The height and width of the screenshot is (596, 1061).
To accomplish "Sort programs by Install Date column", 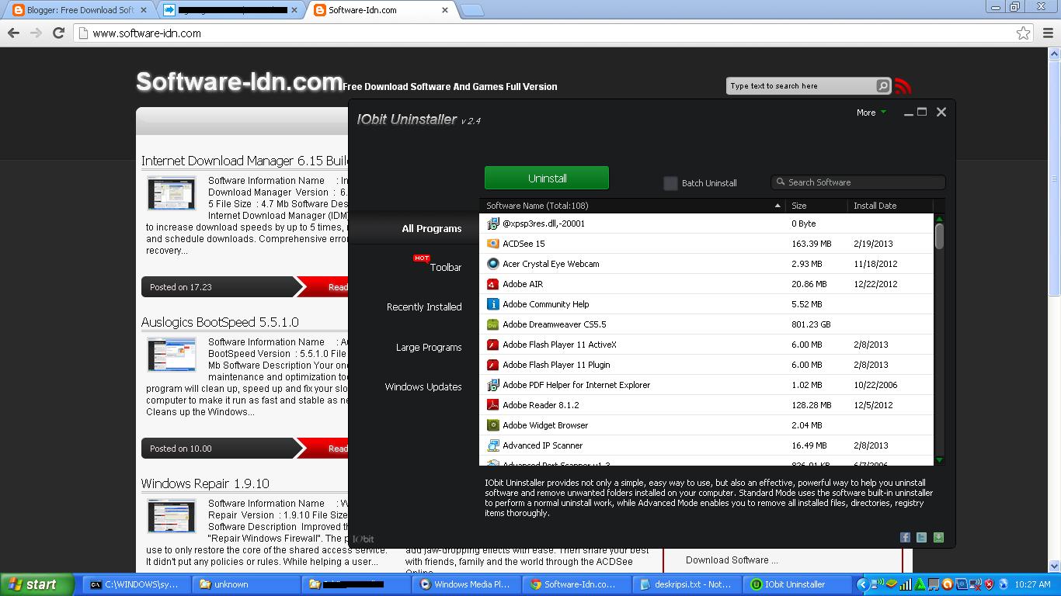I will [x=889, y=206].
